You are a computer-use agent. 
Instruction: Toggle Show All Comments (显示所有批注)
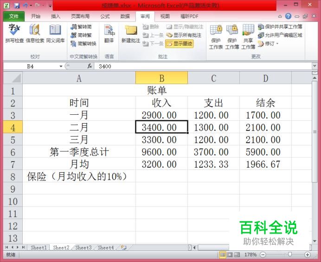(x=184, y=35)
